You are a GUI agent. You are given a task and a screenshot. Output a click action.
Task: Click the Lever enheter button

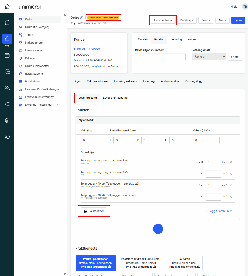(163, 20)
